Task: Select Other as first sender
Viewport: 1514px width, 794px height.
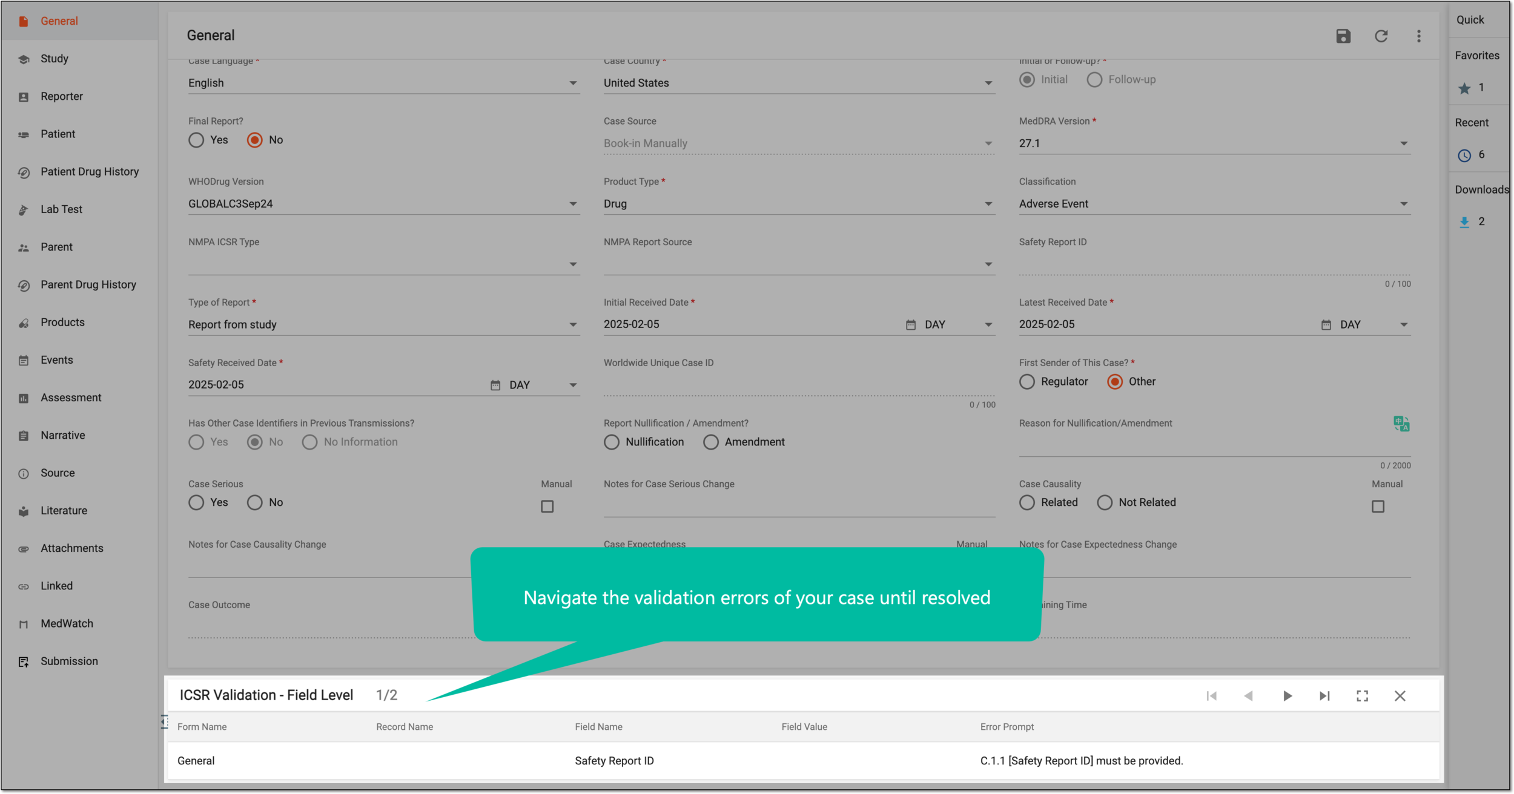Action: click(x=1115, y=382)
